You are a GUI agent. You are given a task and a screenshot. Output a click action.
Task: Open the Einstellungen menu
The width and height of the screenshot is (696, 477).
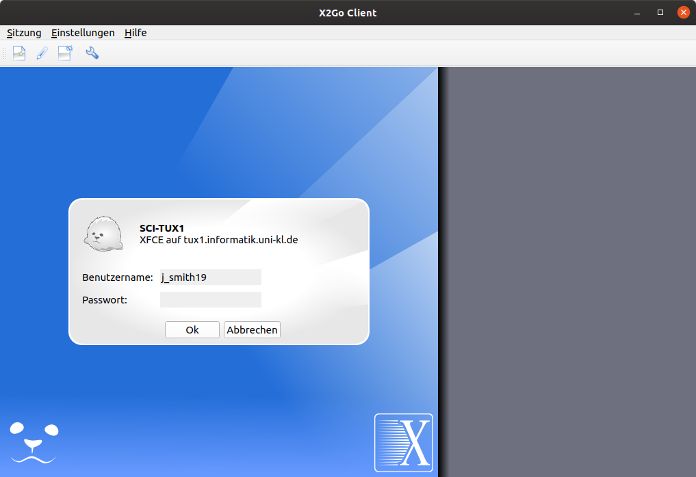click(83, 33)
